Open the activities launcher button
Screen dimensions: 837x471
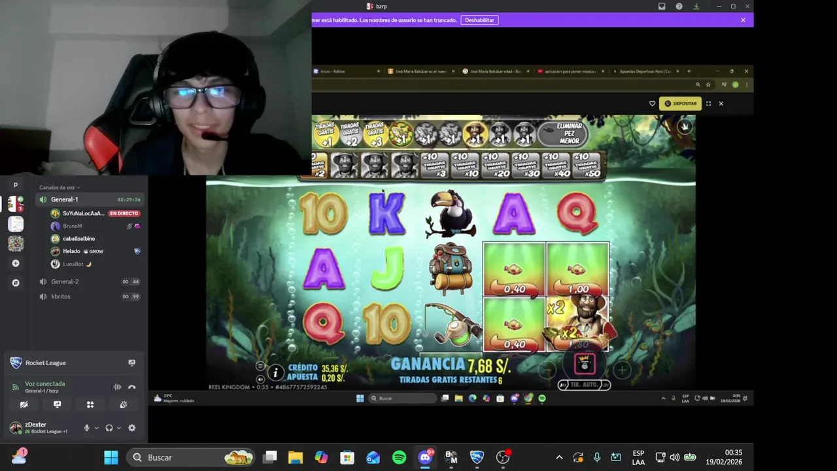click(x=90, y=405)
